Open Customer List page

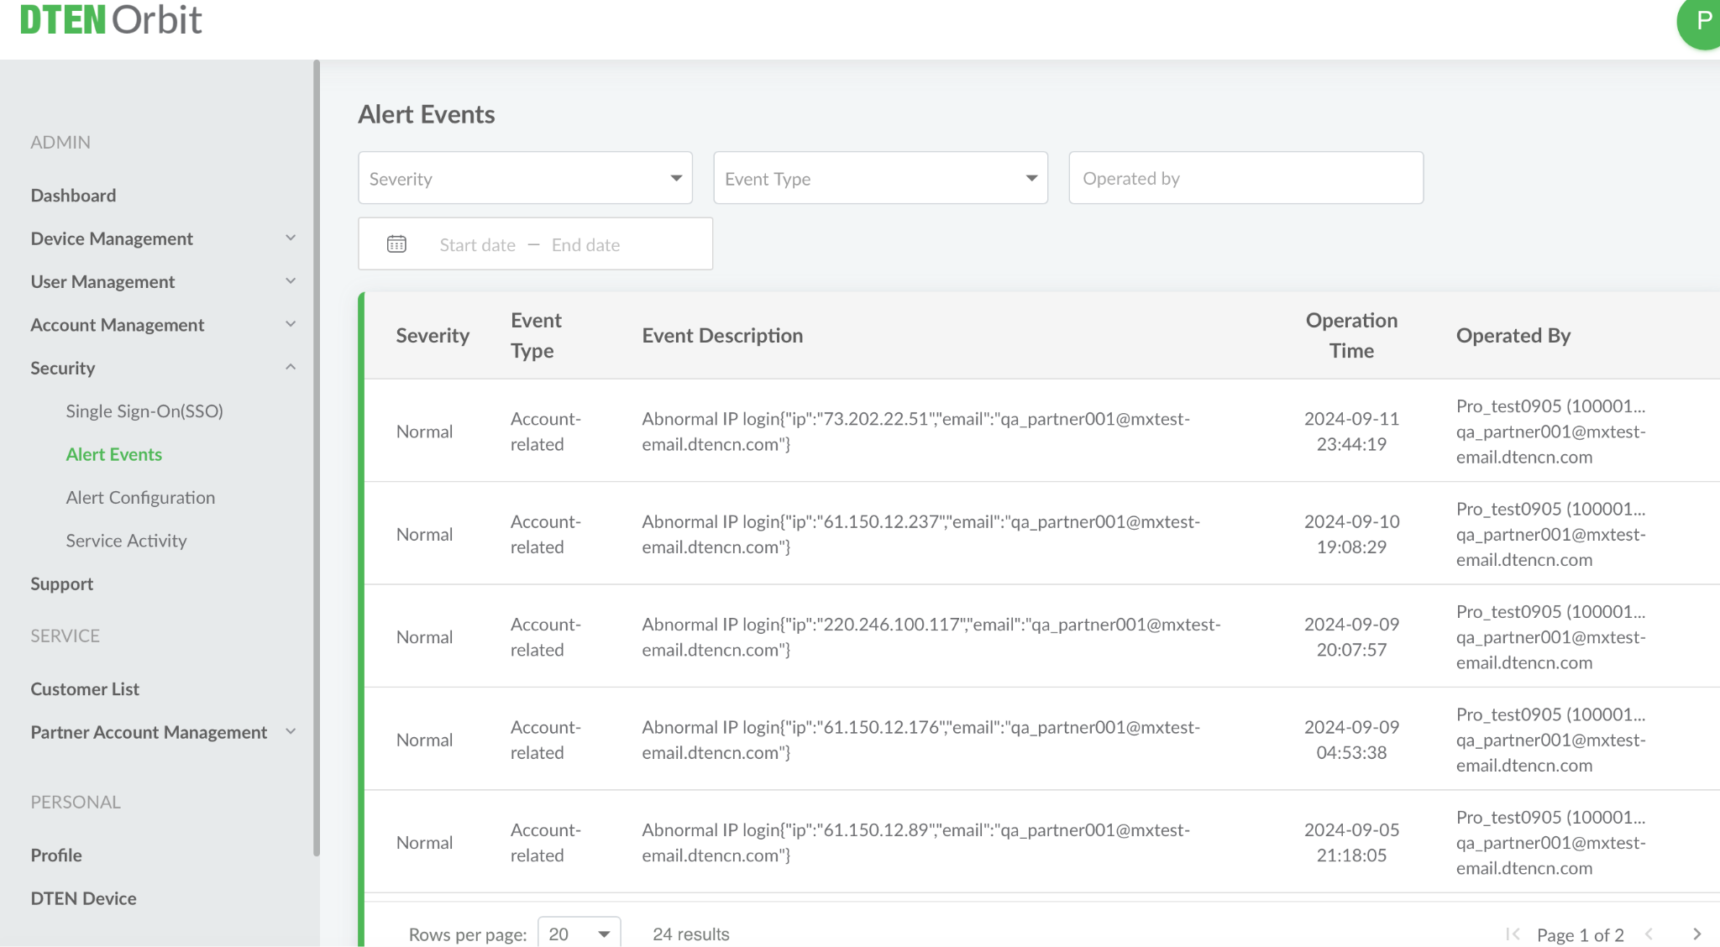[x=85, y=689]
